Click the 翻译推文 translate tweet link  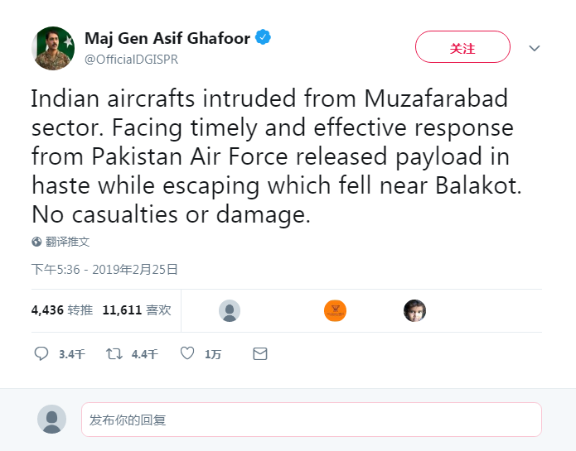pyautogui.click(x=67, y=242)
